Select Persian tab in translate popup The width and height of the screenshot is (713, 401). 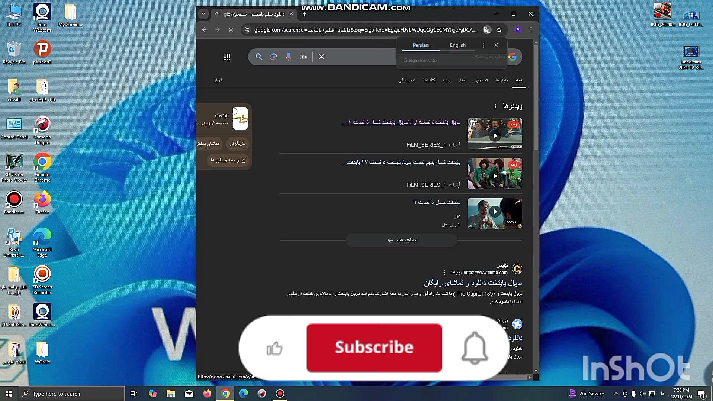[420, 45]
